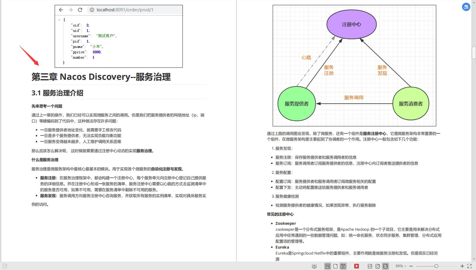
Task: Click the section heading 3.1 服务治理介绍
Action: [57, 93]
